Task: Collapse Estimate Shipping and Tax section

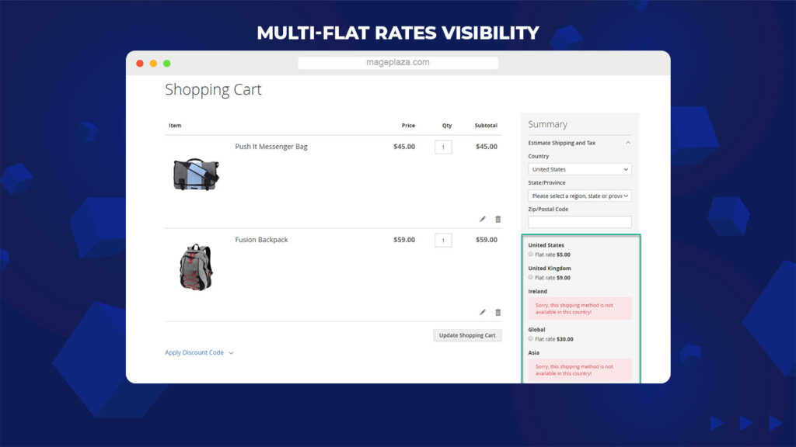Action: tap(628, 143)
